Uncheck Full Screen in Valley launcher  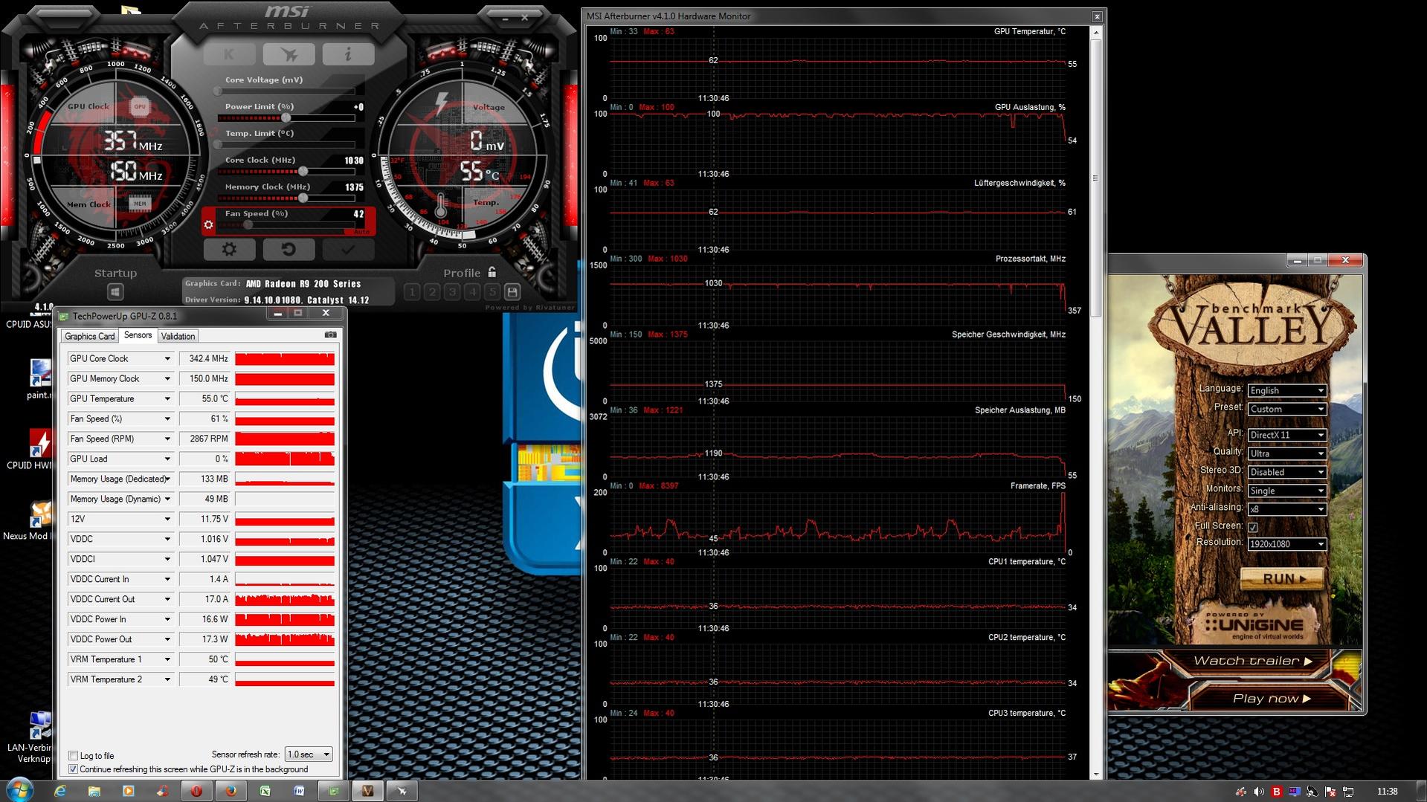coord(1253,527)
